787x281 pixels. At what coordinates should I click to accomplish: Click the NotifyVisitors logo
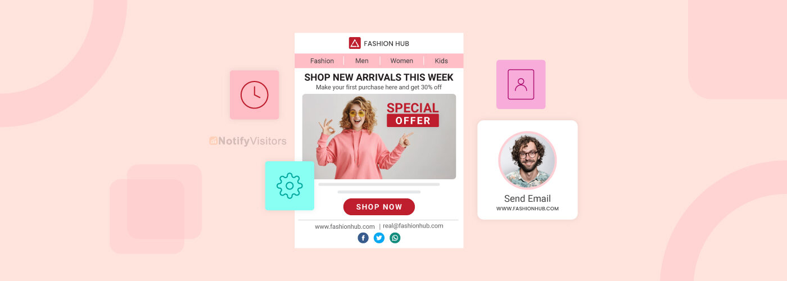coord(248,141)
